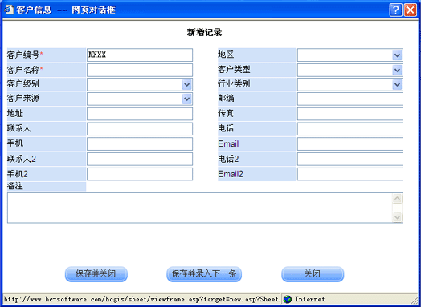The width and height of the screenshot is (421, 307).
Task: Click the Email label link
Action: [x=228, y=143]
